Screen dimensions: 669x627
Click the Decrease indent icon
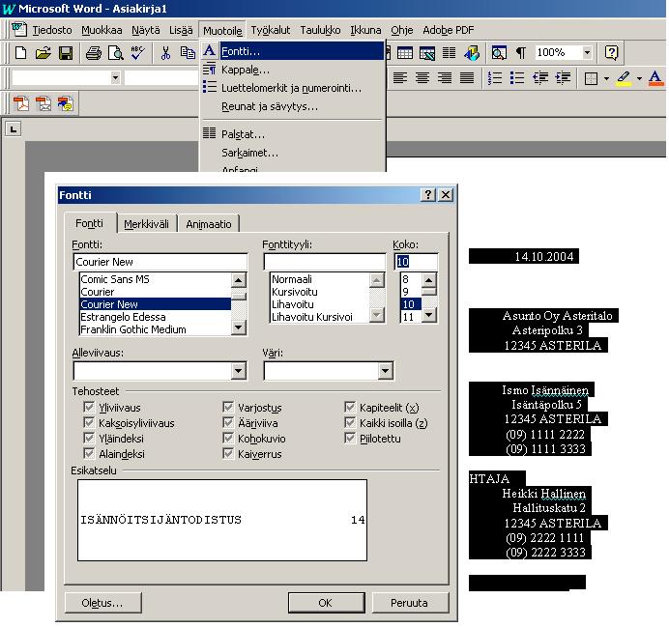pyautogui.click(x=540, y=78)
